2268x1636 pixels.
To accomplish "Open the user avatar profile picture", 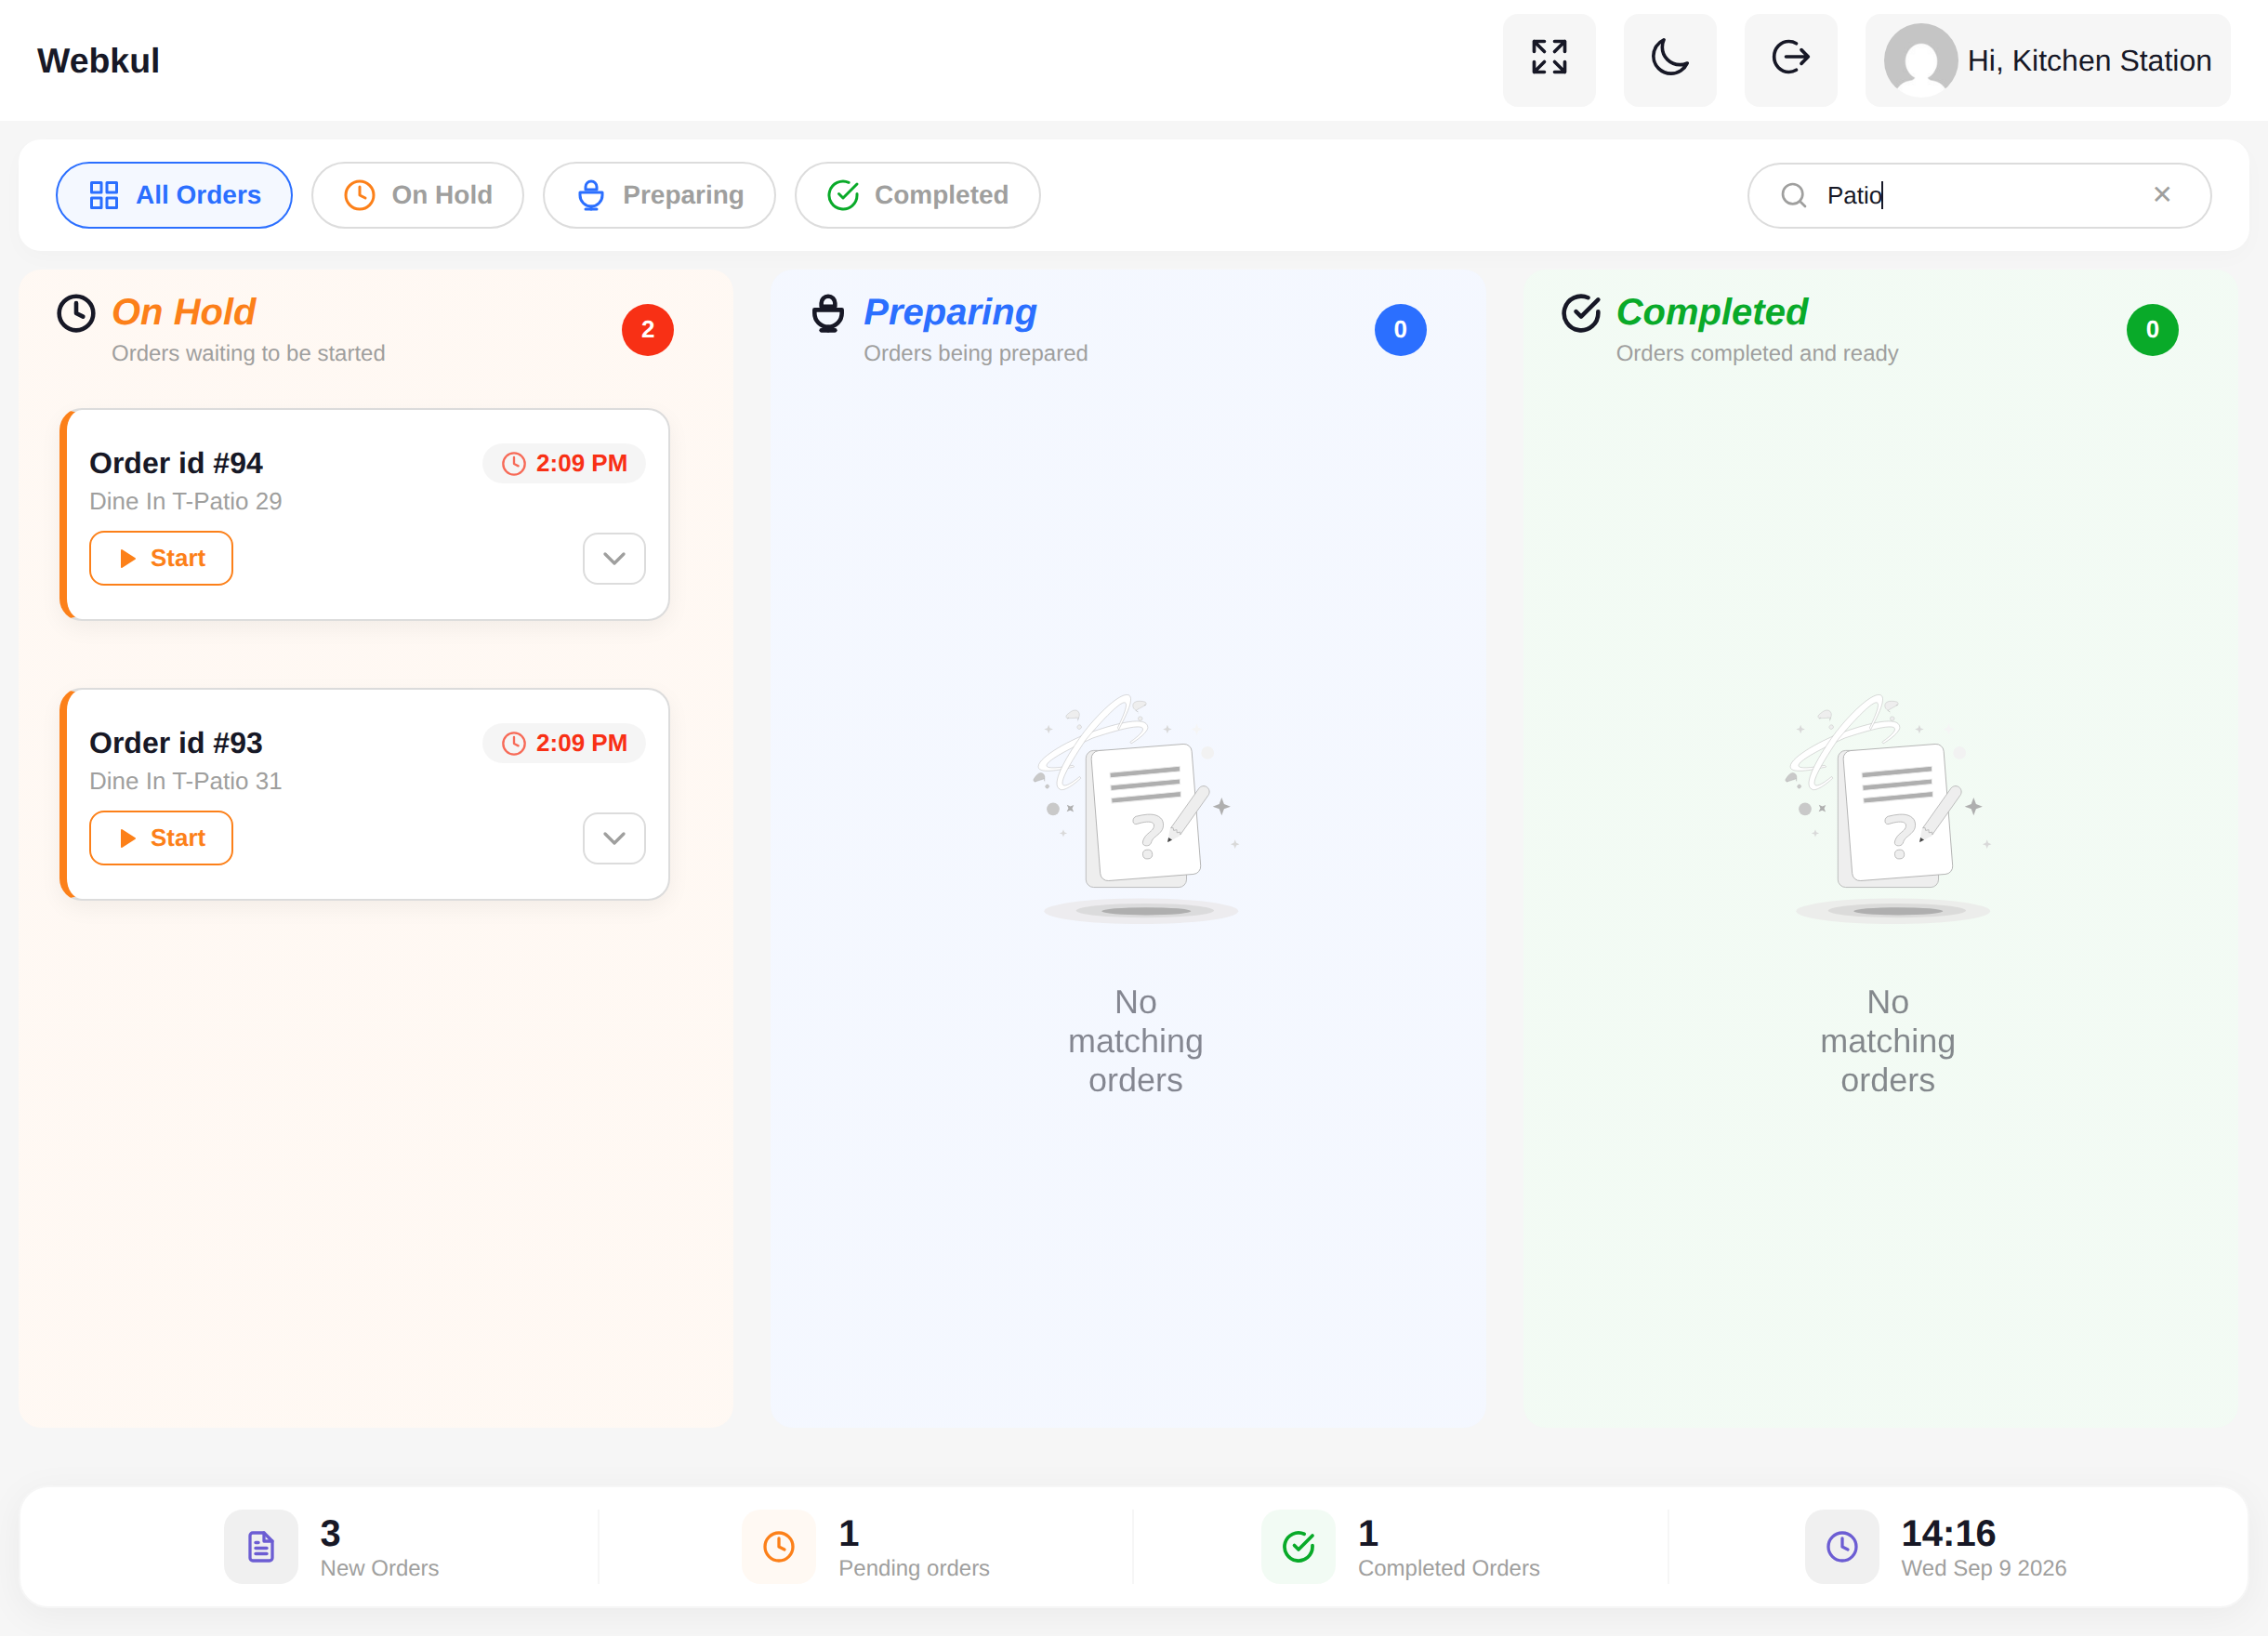I will 1920,60.
